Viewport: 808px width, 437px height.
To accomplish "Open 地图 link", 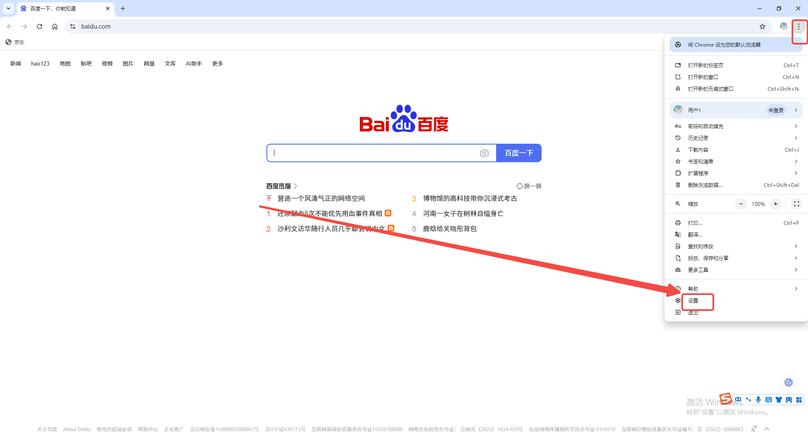I will [x=65, y=64].
